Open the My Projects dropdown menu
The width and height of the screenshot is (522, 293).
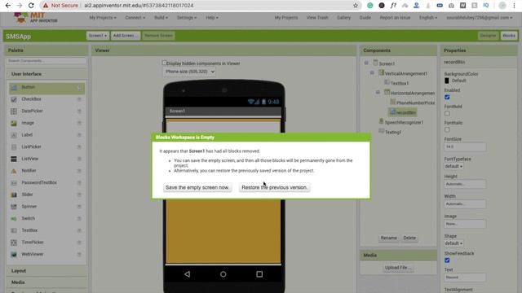[103, 18]
